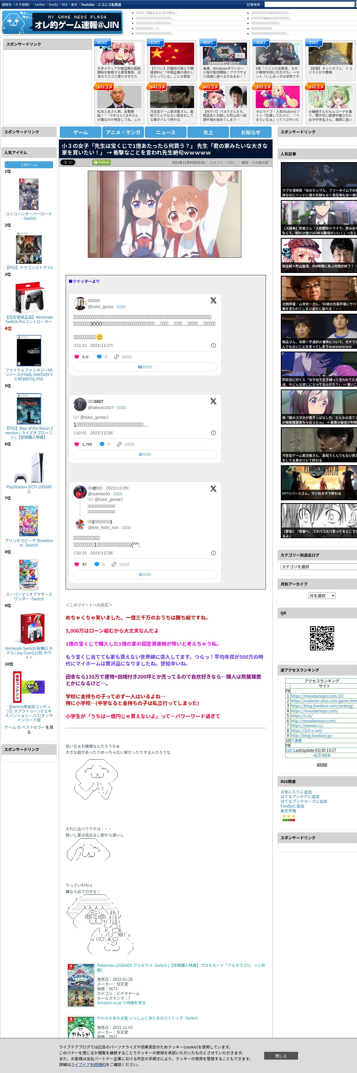Click the IT速報 ranking link
Viewport: 357px width, 1073px height.
pyautogui.click(x=296, y=740)
